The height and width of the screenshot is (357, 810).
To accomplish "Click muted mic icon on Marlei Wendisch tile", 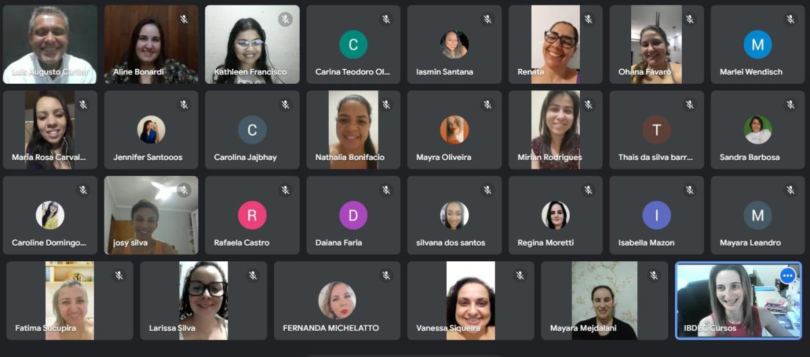I will 790,20.
